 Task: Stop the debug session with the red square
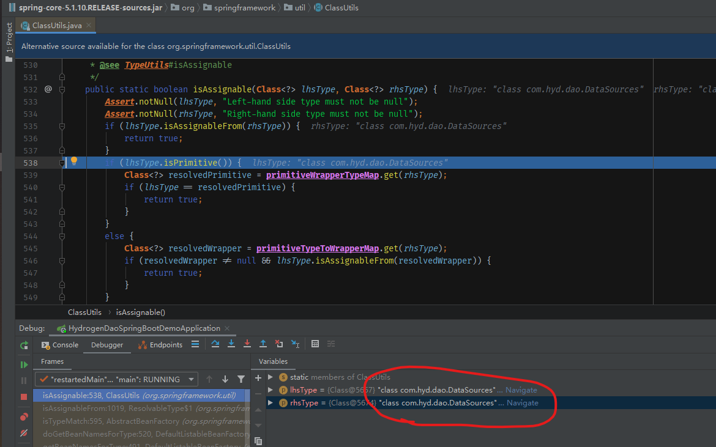[24, 397]
